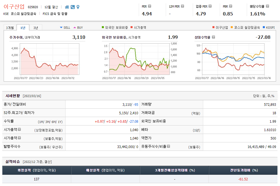The image size is (280, 186).
Task: Click the red 이구산업 legend swatch
Action: (213, 27)
